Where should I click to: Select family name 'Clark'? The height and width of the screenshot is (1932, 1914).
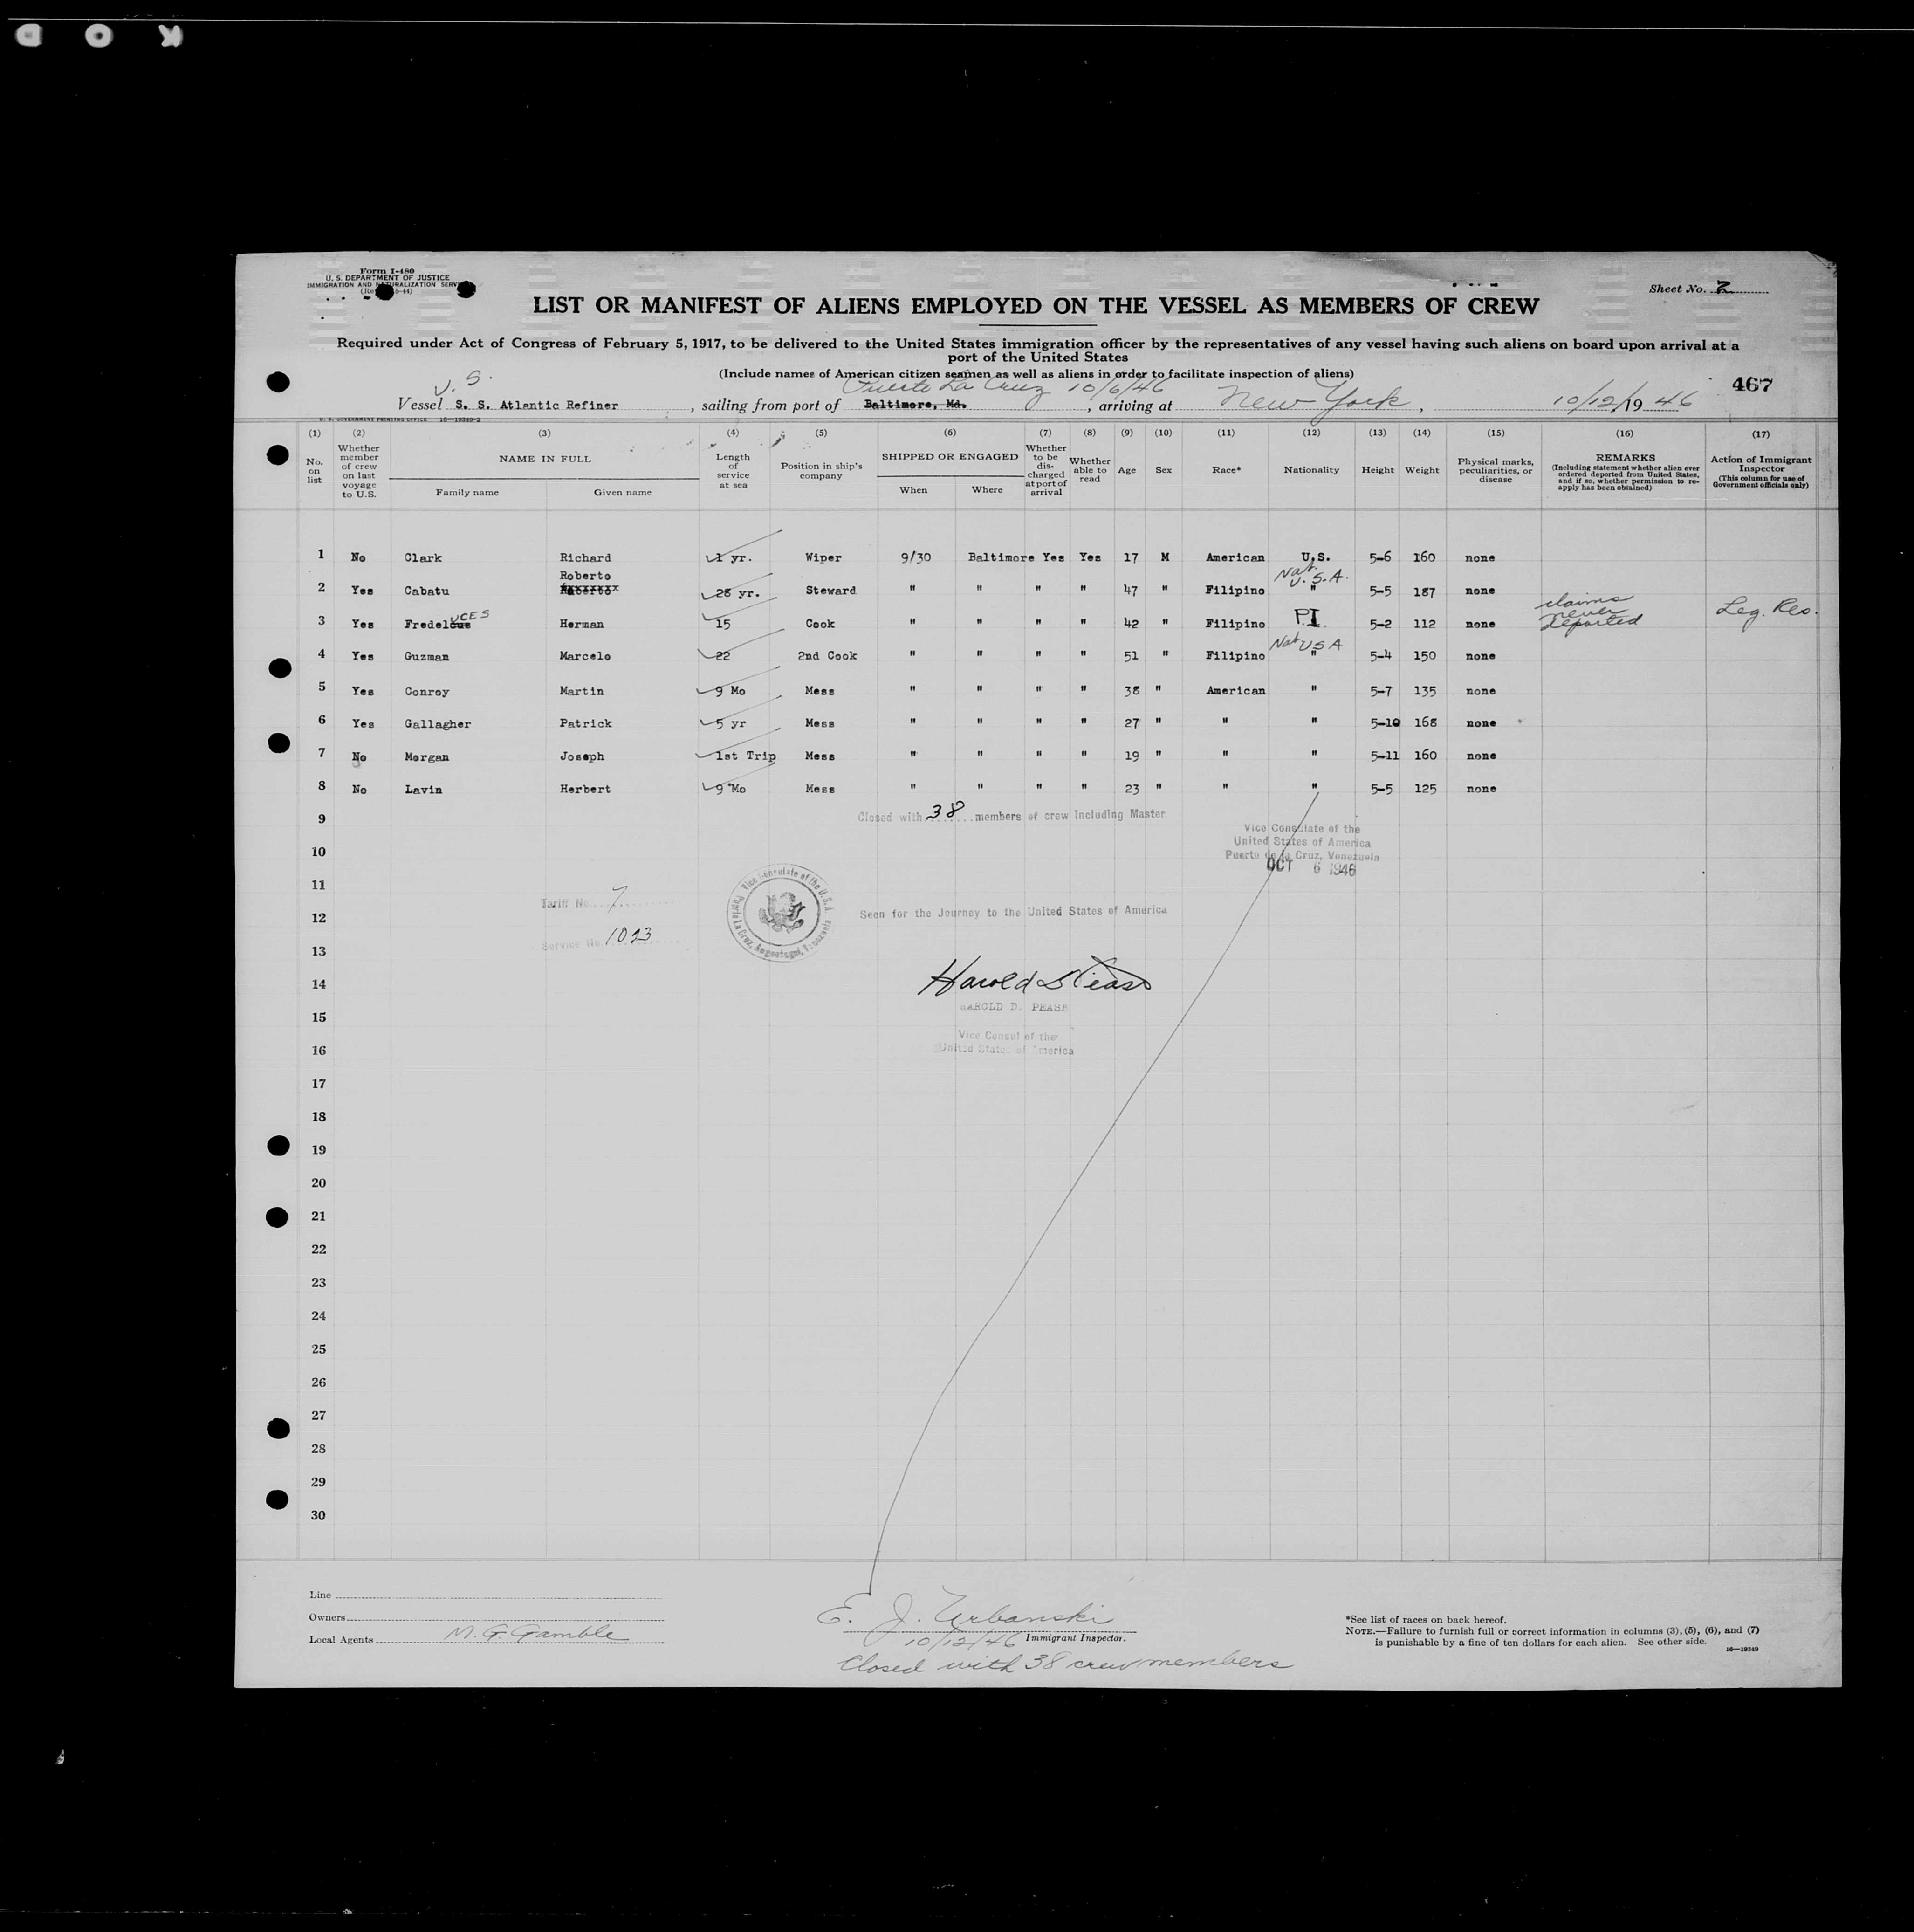pyautogui.click(x=423, y=558)
